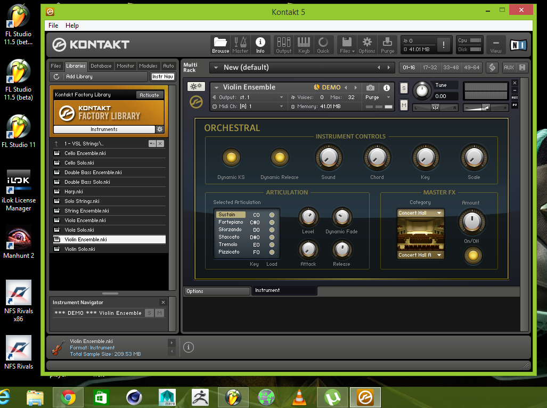
Task: Click the Purge toolbar icon
Action: pyautogui.click(x=387, y=45)
